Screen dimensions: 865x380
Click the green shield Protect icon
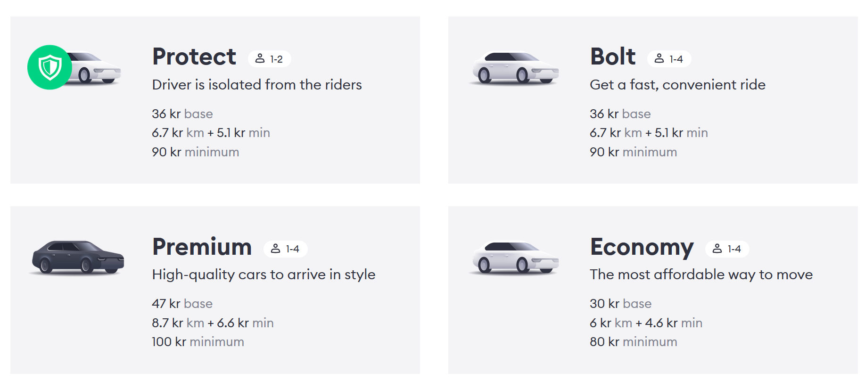click(x=49, y=67)
